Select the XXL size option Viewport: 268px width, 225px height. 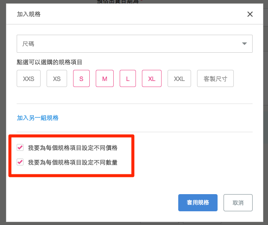pos(179,78)
